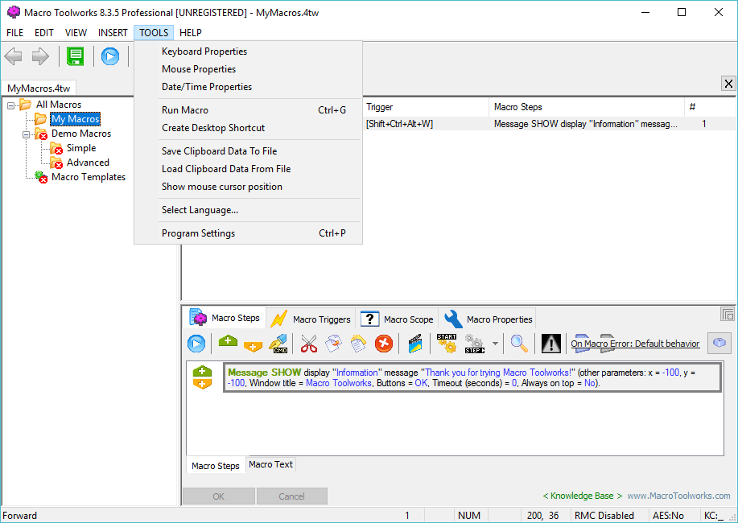Click the green plus add-before icon beside the Message step
Screen dimensions: 738x523
click(202, 371)
